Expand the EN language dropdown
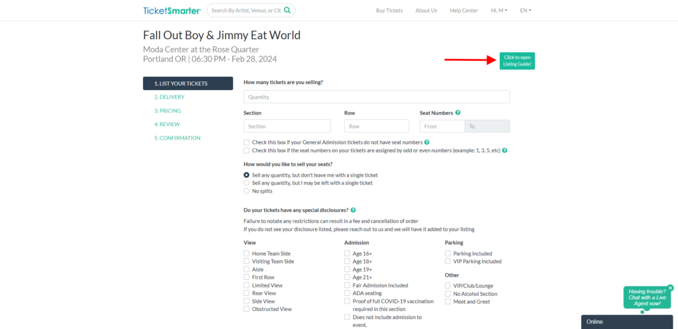 tap(526, 11)
